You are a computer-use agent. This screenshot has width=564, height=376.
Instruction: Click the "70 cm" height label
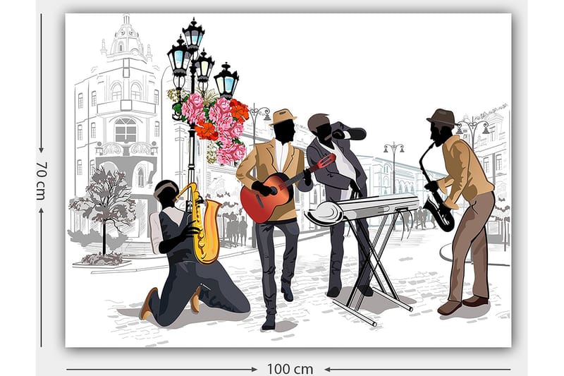click(x=41, y=179)
